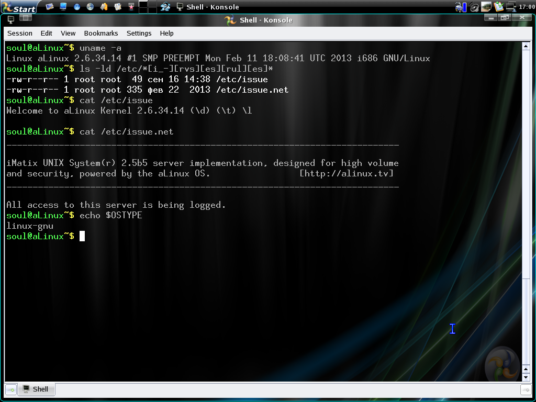536x402 pixels.
Task: Click 'Linux aLinux 2.6.34.14' output line
Action: [218, 59]
